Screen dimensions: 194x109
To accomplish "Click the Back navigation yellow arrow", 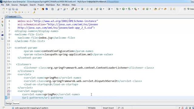I will coord(19,12).
